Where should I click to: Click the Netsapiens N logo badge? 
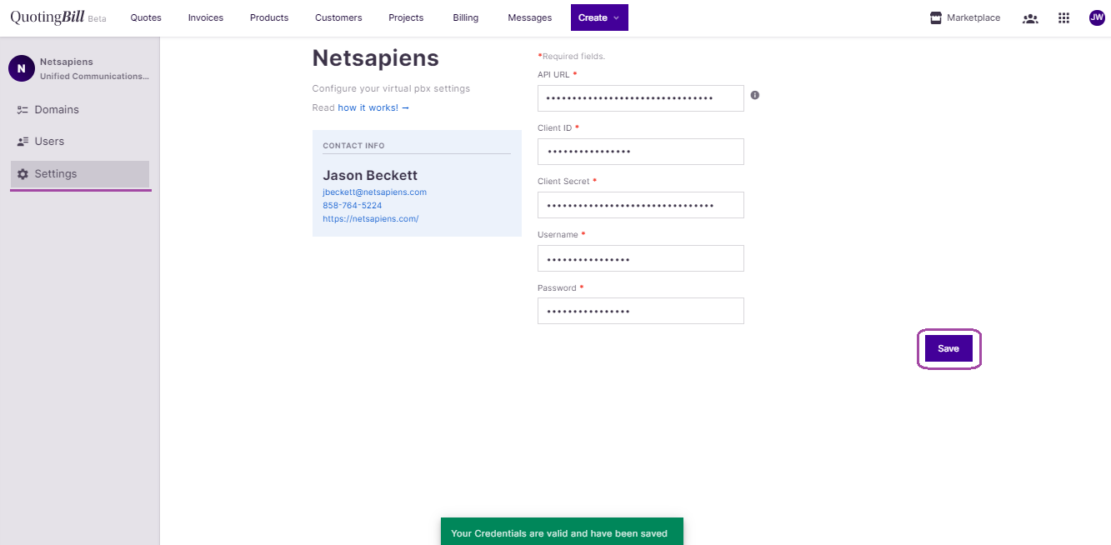click(22, 68)
